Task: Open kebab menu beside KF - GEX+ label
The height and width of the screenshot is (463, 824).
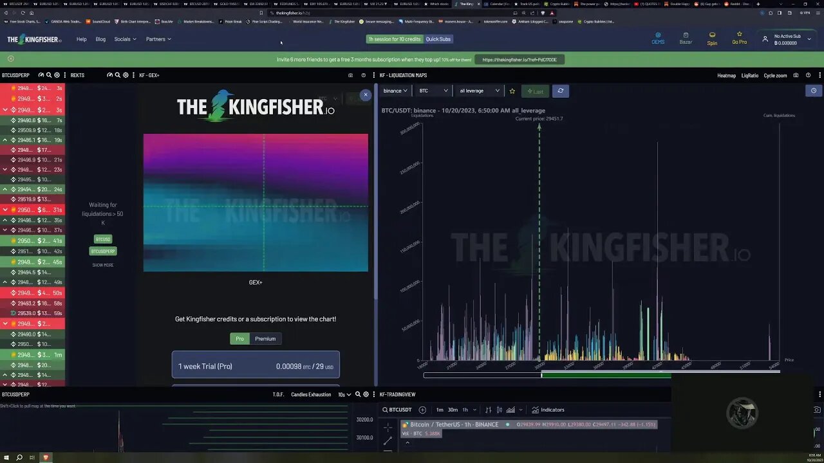Action: (134, 75)
